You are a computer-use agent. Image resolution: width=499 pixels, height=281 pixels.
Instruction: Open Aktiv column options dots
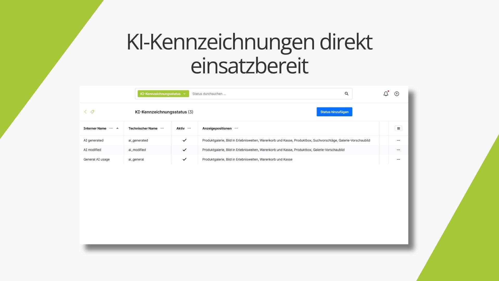coord(189,128)
